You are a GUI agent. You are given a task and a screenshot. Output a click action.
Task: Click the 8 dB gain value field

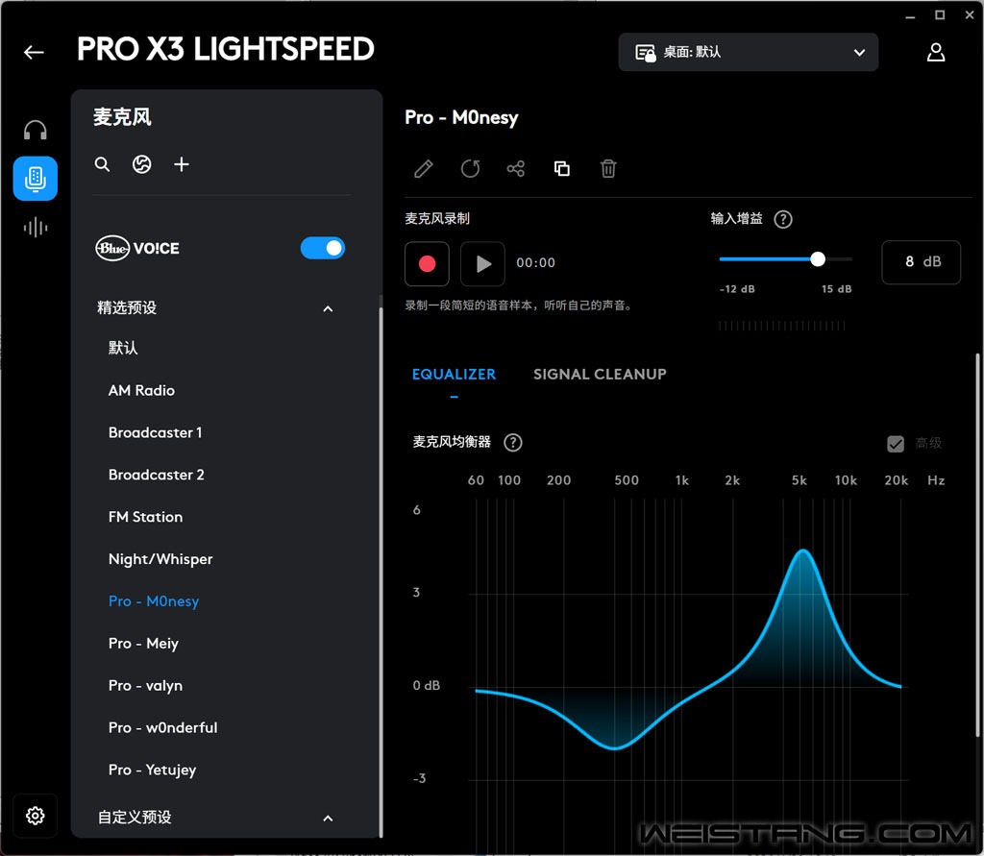[921, 262]
